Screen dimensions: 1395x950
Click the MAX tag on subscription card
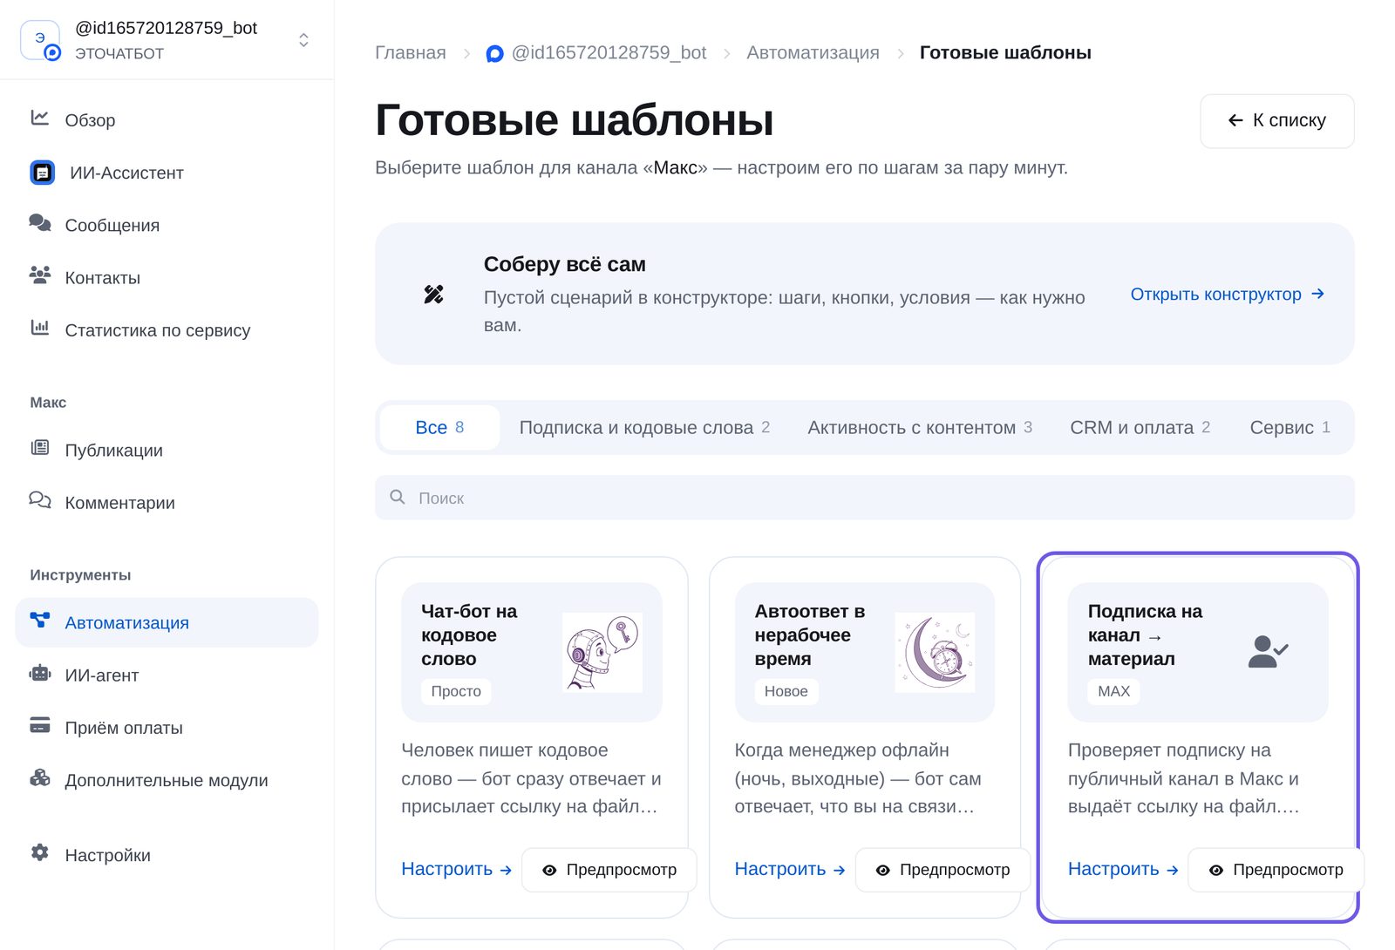1113,691
